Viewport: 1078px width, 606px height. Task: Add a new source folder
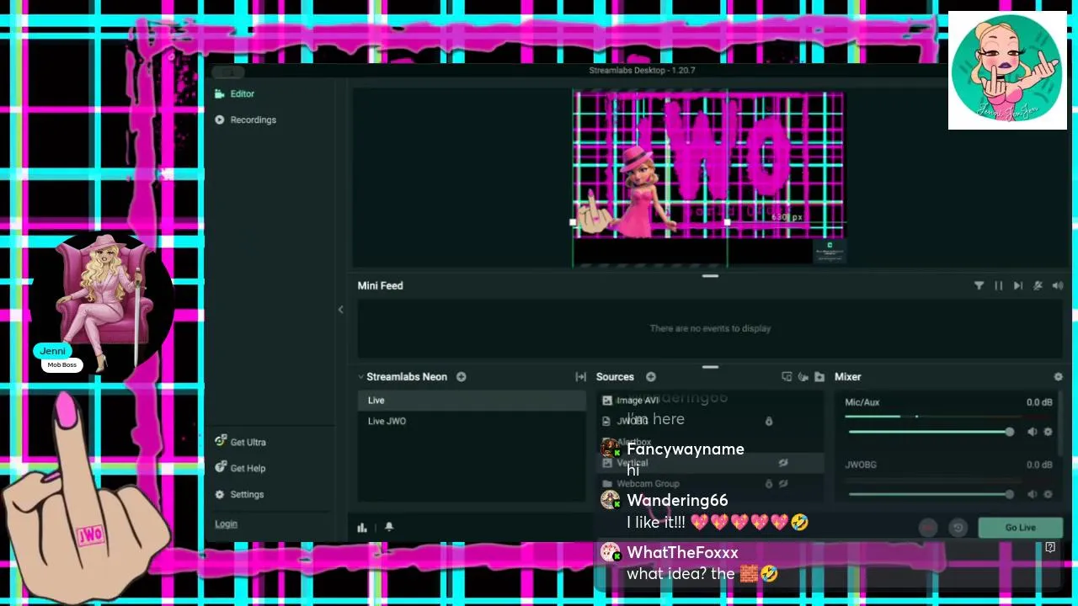pyautogui.click(x=819, y=377)
